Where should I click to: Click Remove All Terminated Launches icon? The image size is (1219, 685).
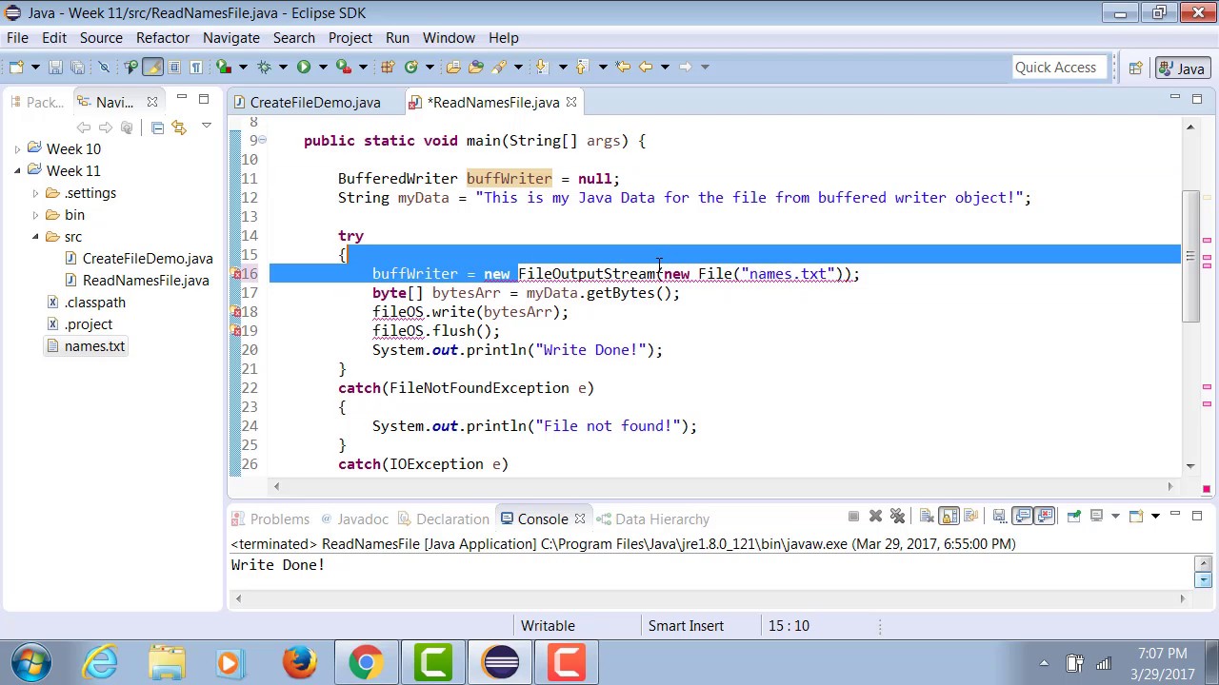pos(897,516)
